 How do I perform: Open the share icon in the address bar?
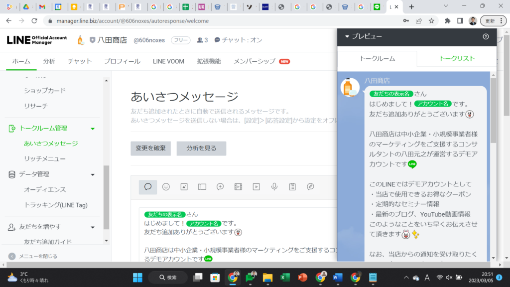click(418, 21)
